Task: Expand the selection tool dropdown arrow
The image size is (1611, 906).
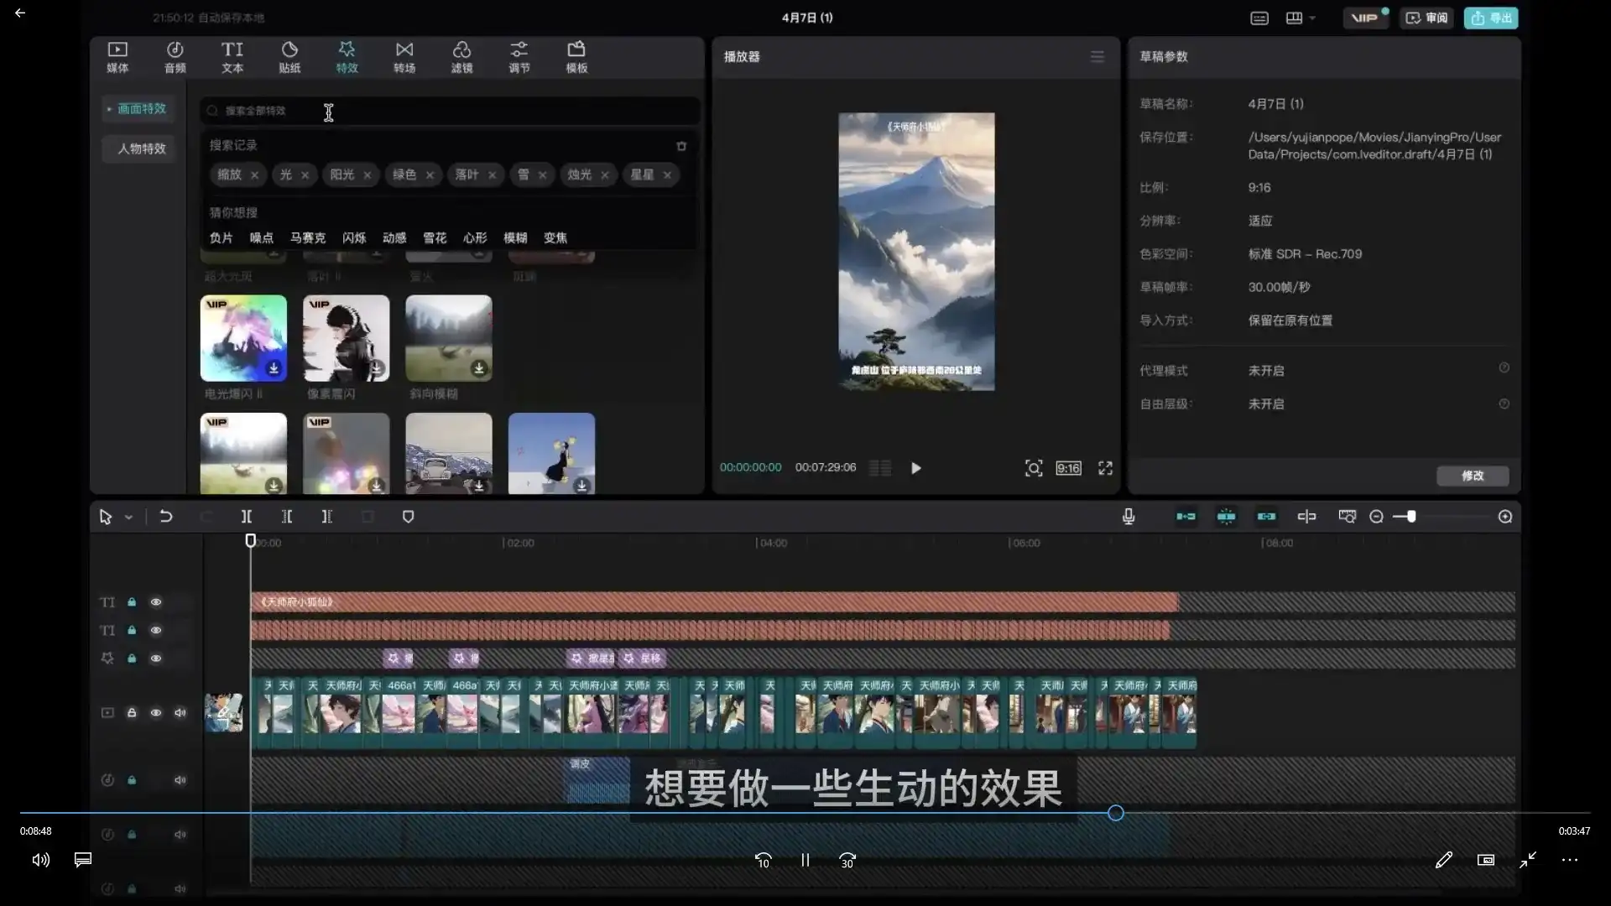Action: click(128, 518)
